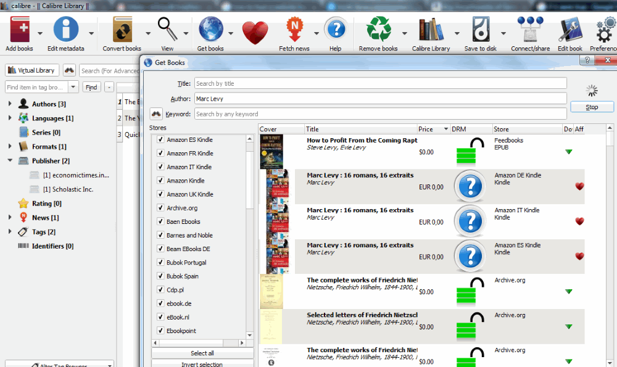This screenshot has width=617, height=367.
Task: Disable the Archive.org store checkbox
Action: coord(160,207)
